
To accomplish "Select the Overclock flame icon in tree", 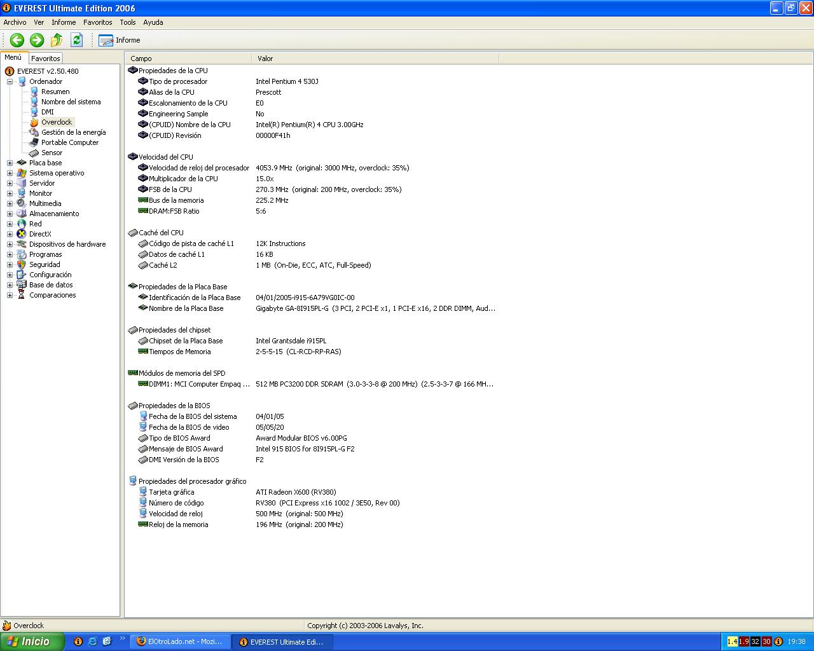I will coord(34,122).
